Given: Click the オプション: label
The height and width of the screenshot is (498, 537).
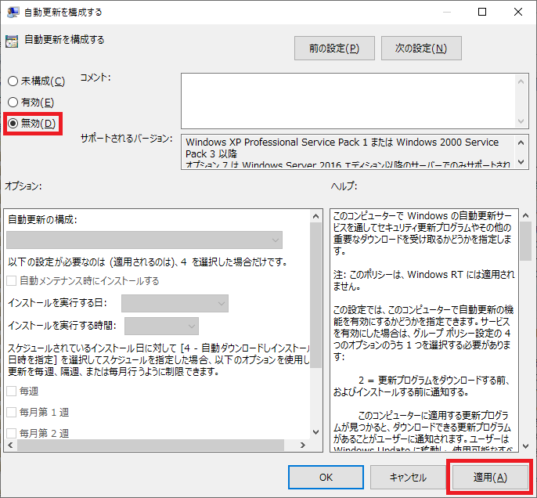Looking at the screenshot, I should [x=23, y=186].
